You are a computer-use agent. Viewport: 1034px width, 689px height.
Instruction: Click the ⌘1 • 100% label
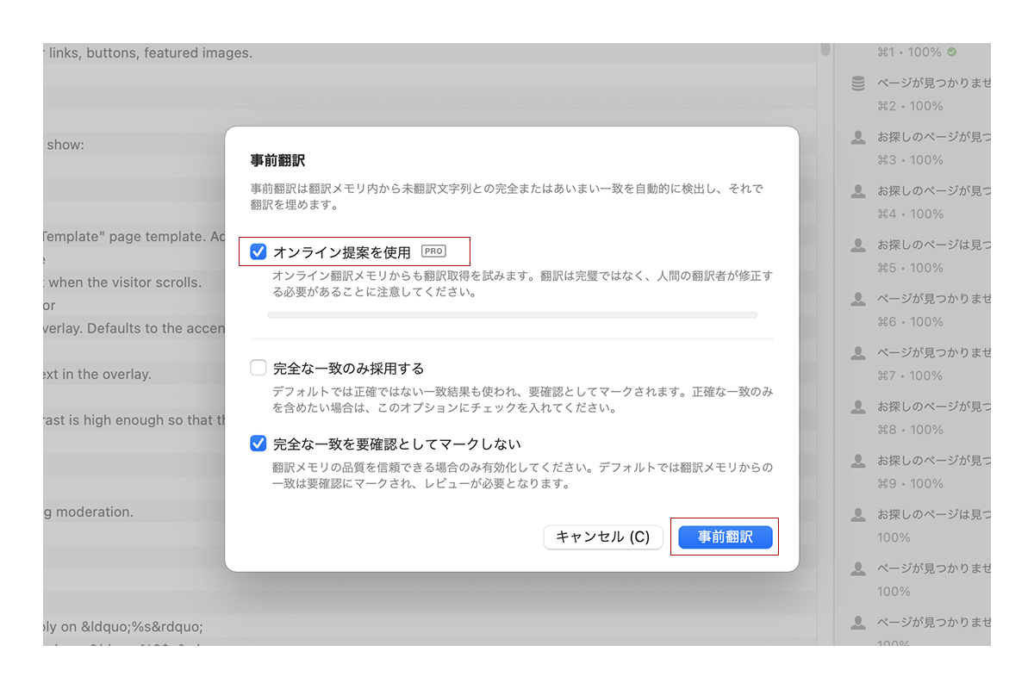tap(909, 52)
